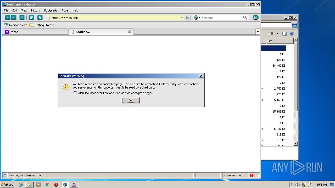Click the 2,757 KB size entry in Explorer
Screen dimensions: 335x188
(x=280, y=89)
